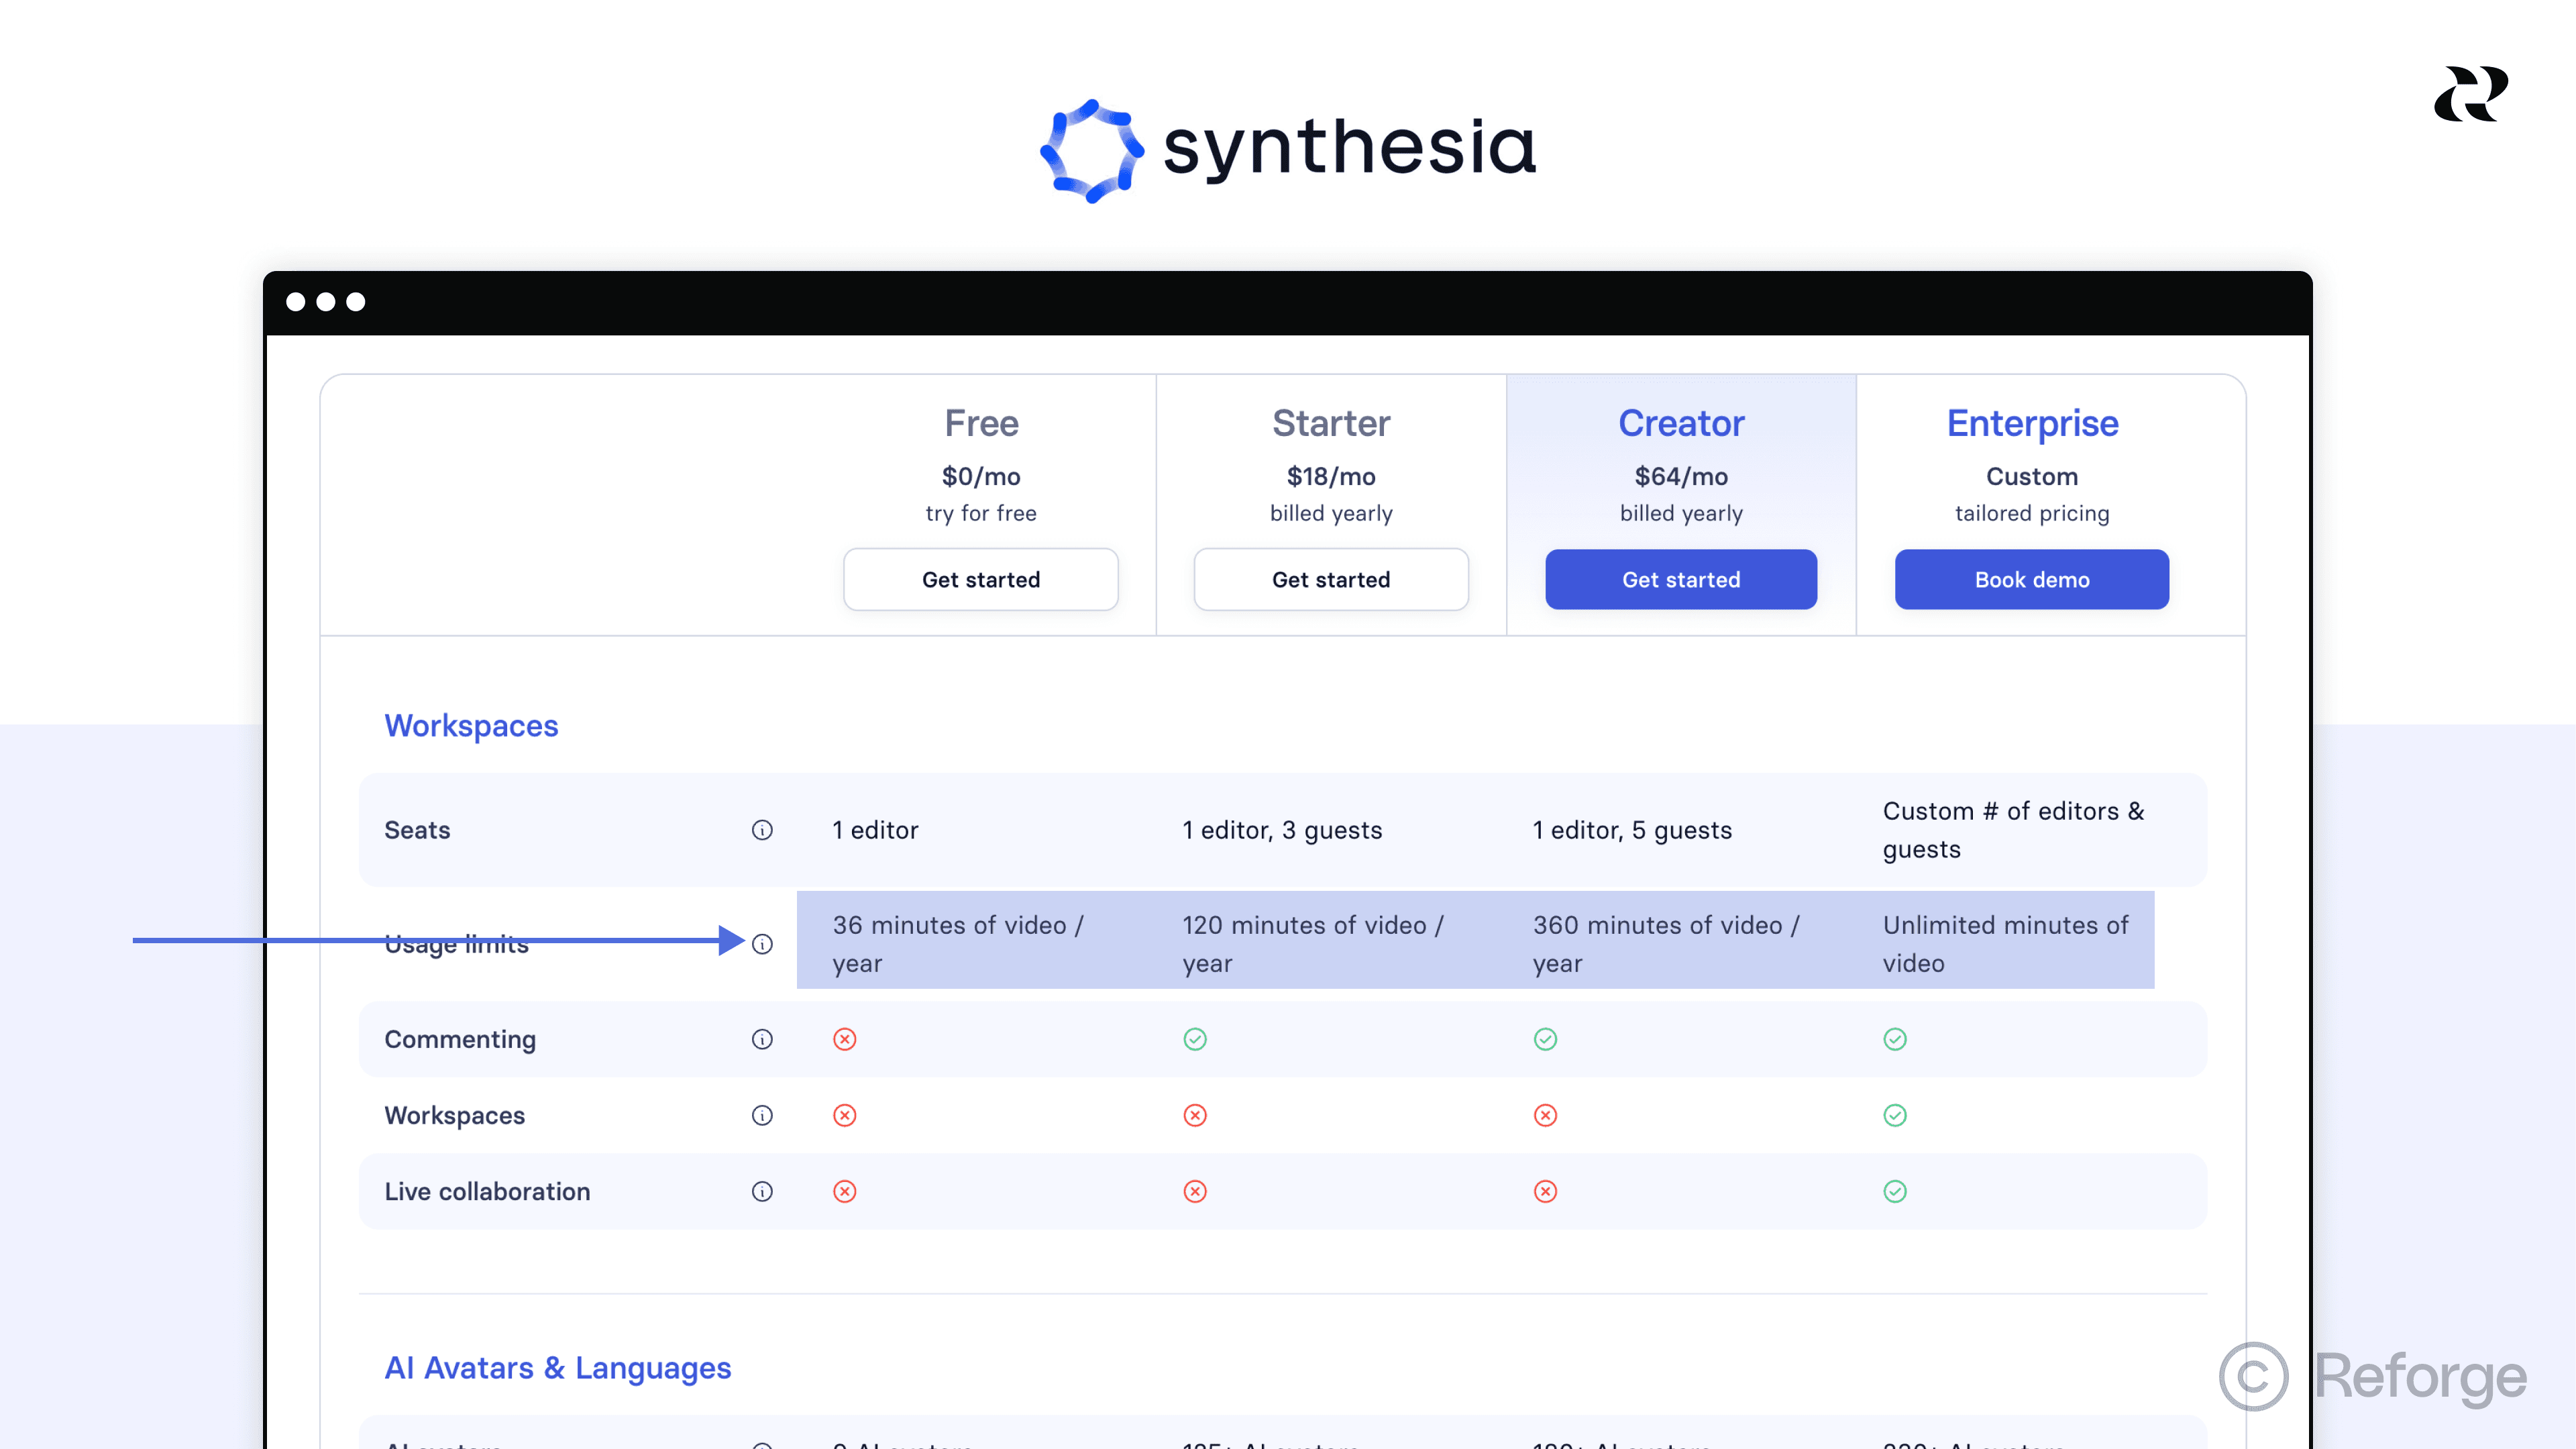This screenshot has height=1449, width=2576.
Task: Click the Commenting info icon
Action: [763, 1039]
